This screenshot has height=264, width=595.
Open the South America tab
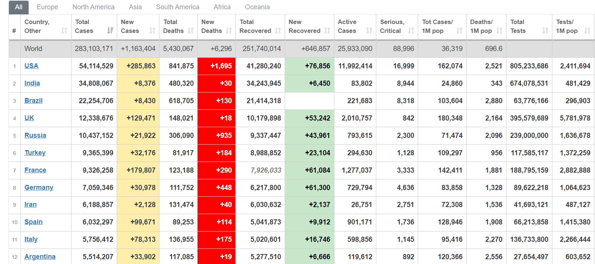(178, 7)
